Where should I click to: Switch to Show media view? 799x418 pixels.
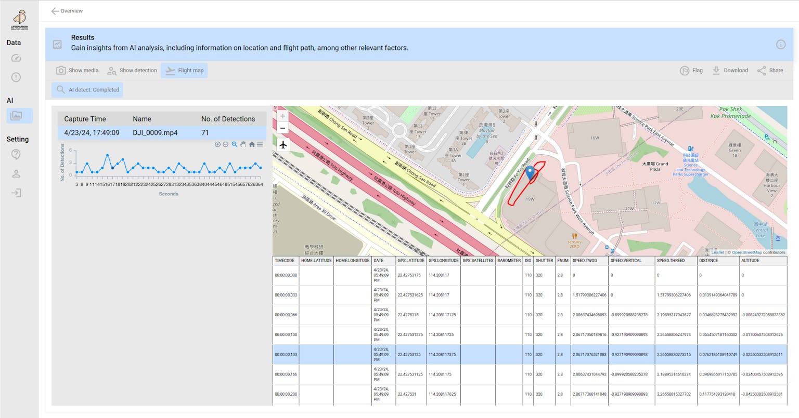coord(77,71)
